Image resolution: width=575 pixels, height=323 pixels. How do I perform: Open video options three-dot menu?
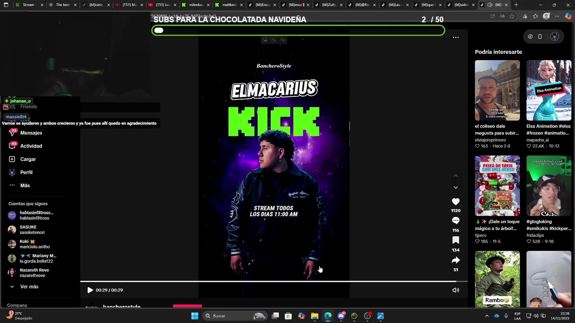point(456,38)
